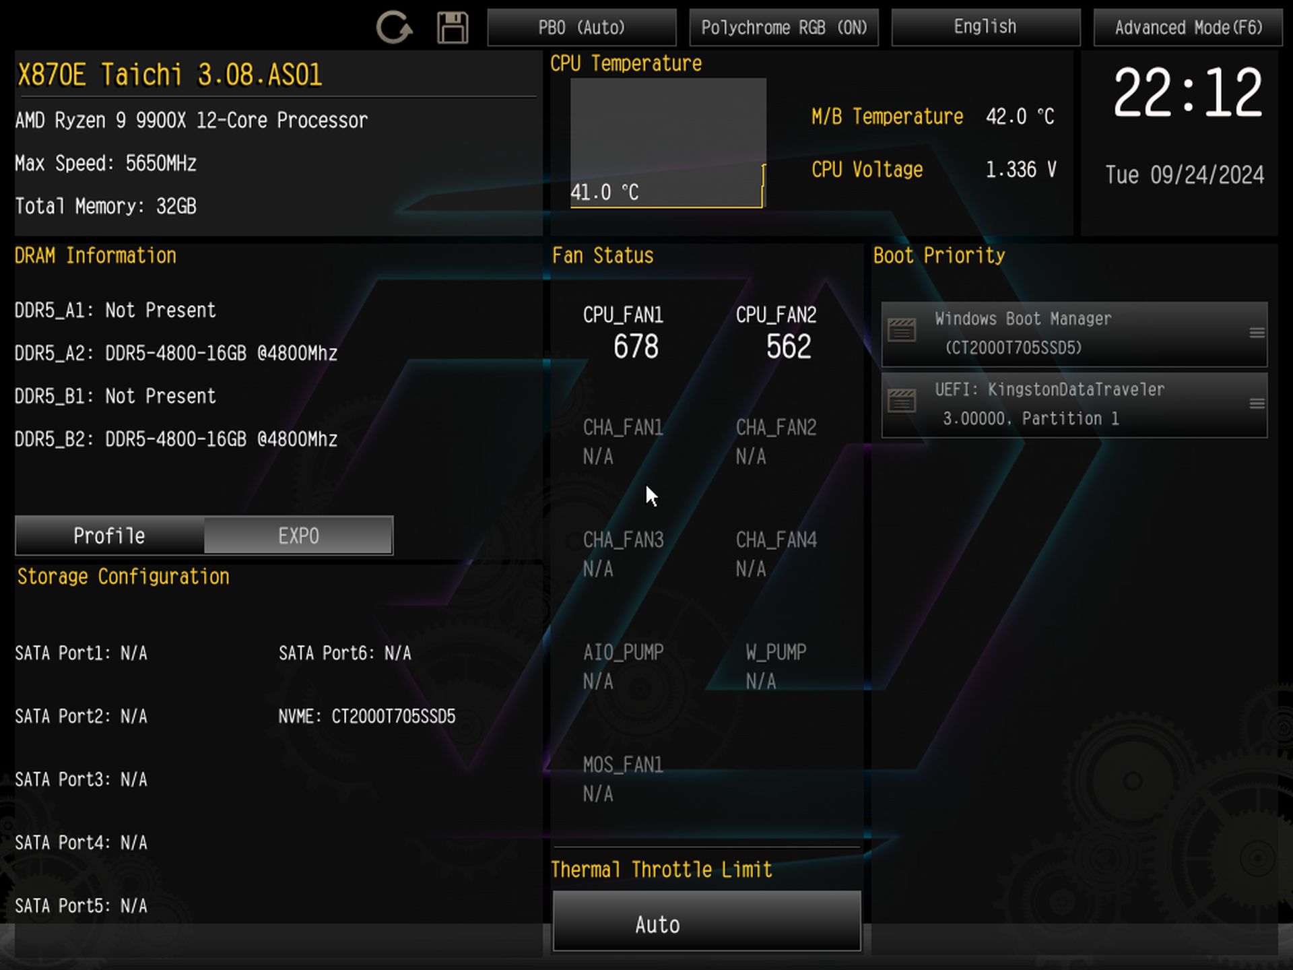
Task: Switch to Advanced Mode (F6)
Action: coord(1188,28)
